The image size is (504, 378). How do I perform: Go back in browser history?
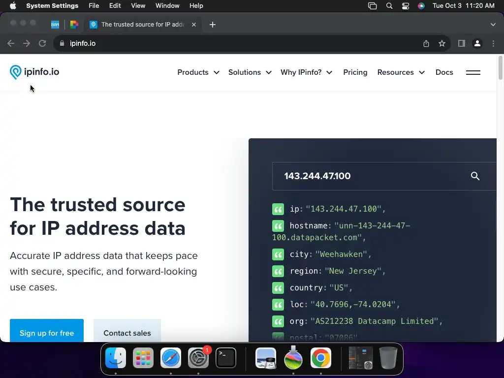[11, 43]
